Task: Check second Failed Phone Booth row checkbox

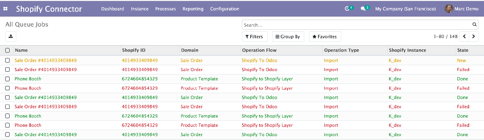Action: [x=7, y=126]
